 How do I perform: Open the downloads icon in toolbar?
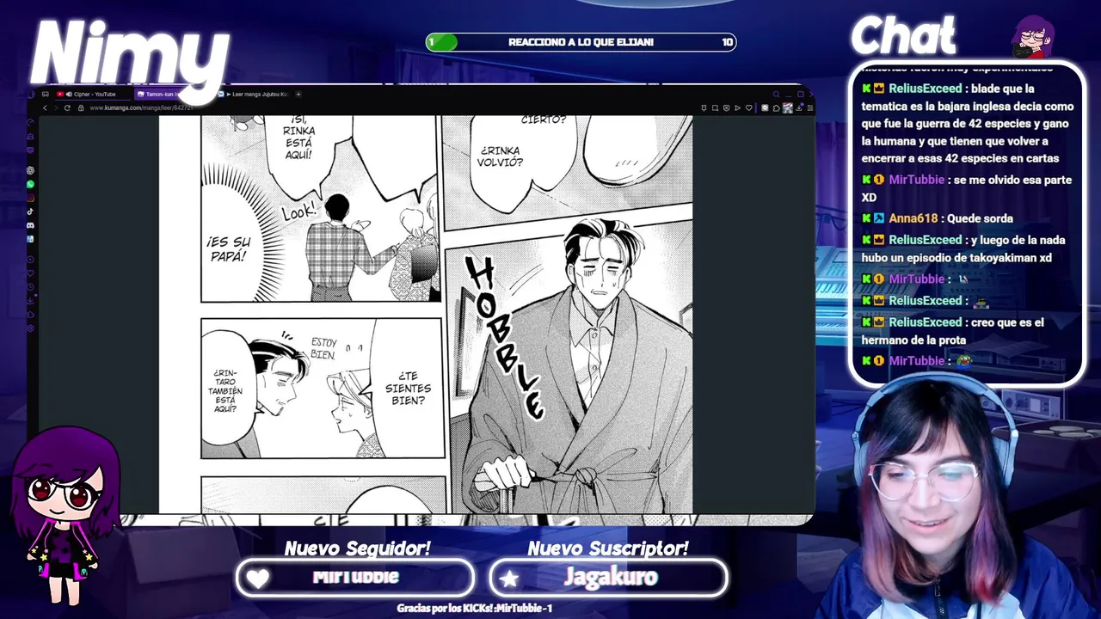(799, 107)
